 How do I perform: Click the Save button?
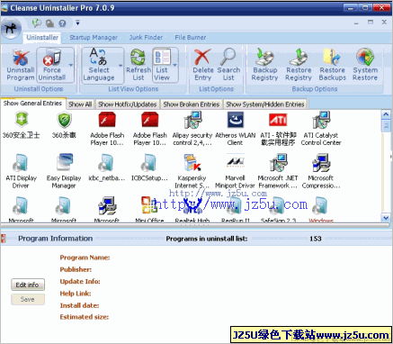pyautogui.click(x=28, y=299)
